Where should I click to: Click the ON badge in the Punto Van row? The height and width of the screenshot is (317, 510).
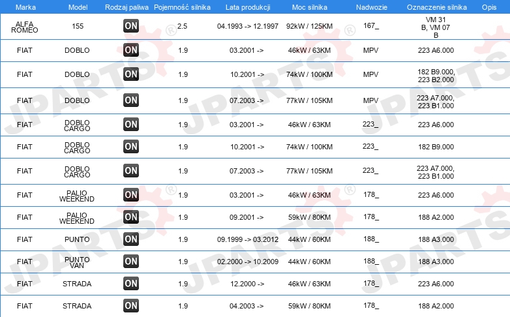131,261
